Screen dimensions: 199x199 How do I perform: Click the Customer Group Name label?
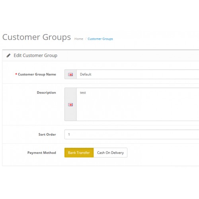pos(37,74)
